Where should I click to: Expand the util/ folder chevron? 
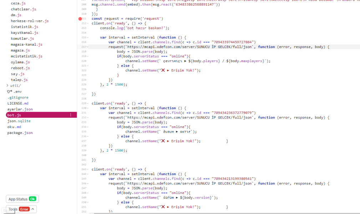point(7,85)
